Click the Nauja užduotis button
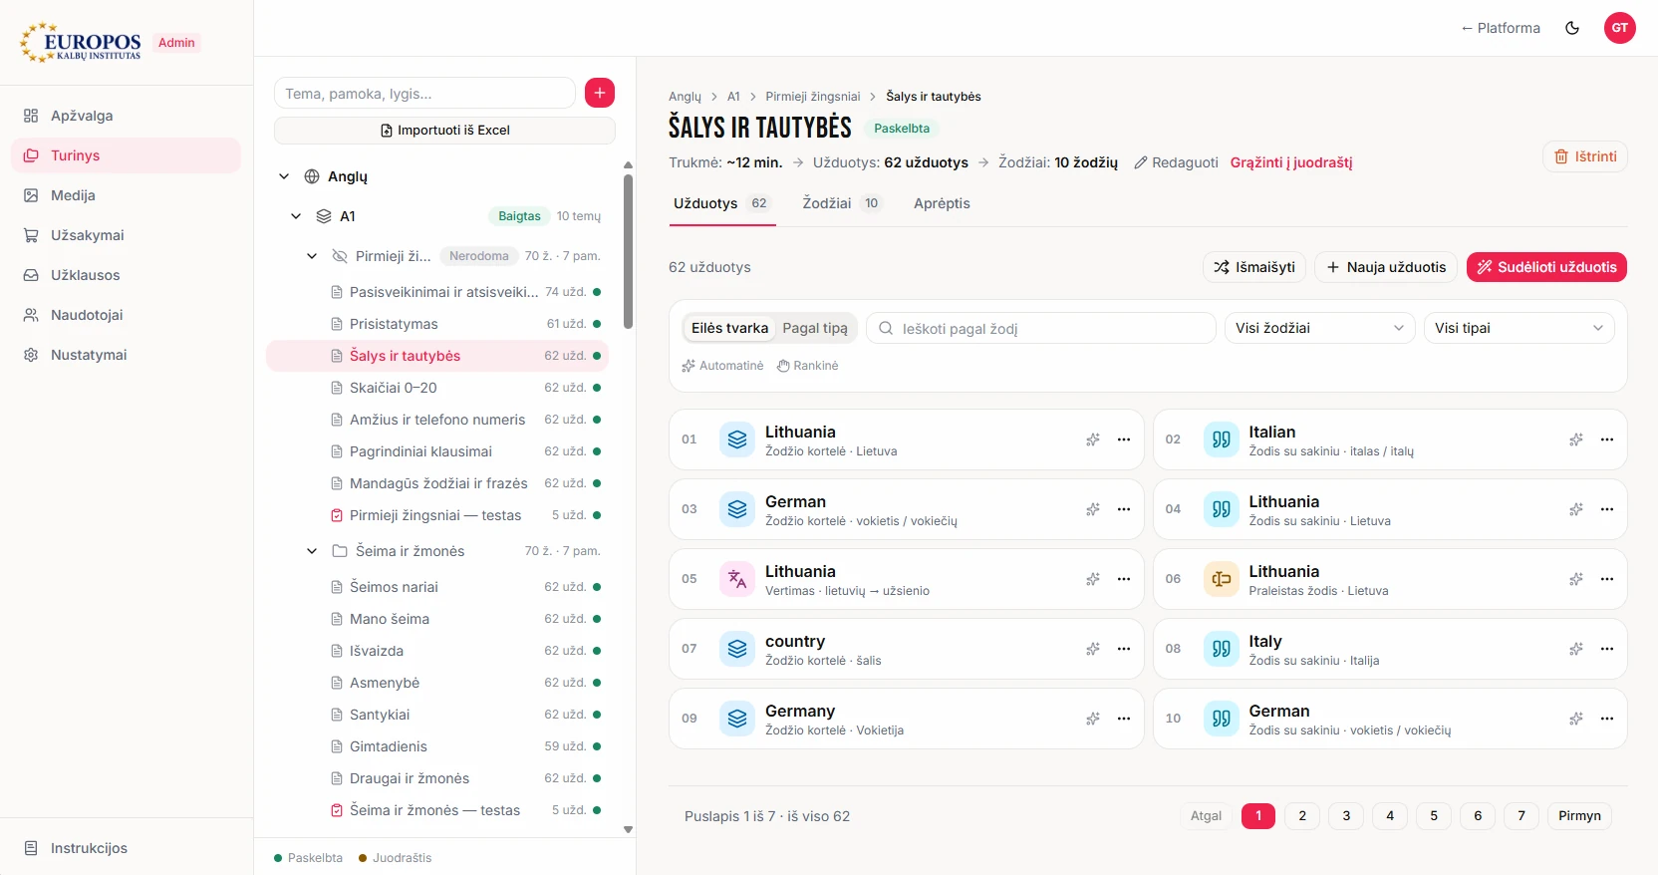This screenshot has height=875, width=1658. [1386, 267]
